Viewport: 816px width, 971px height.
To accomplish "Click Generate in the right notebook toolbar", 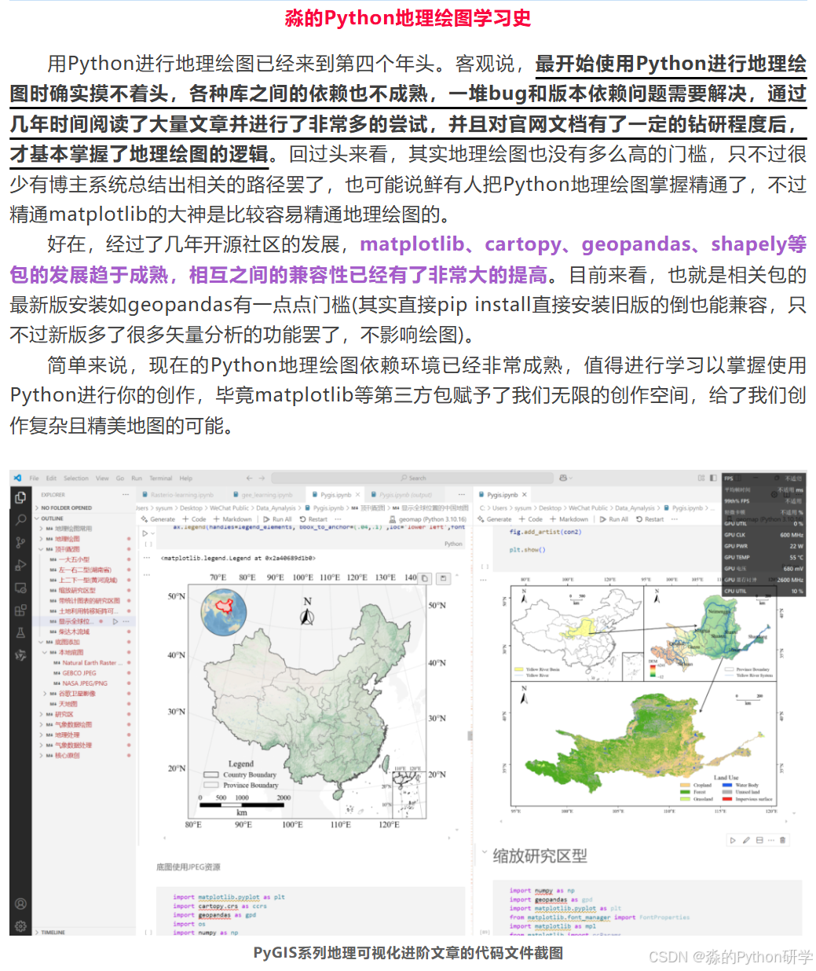I will coord(495,519).
